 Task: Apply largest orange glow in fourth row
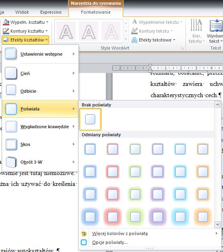(203, 217)
